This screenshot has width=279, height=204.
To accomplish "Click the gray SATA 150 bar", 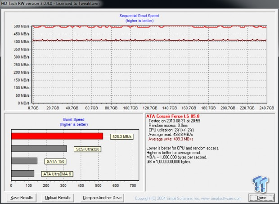I will pyautogui.click(x=24, y=161).
